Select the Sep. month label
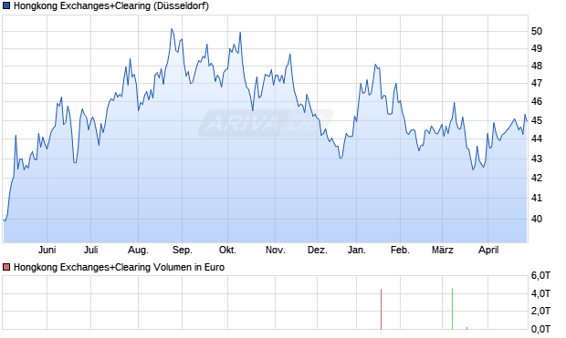This screenshot has width=566, height=338. 183,250
